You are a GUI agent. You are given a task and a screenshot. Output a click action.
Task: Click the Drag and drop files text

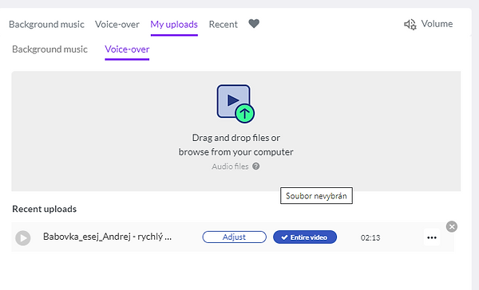[236, 138]
